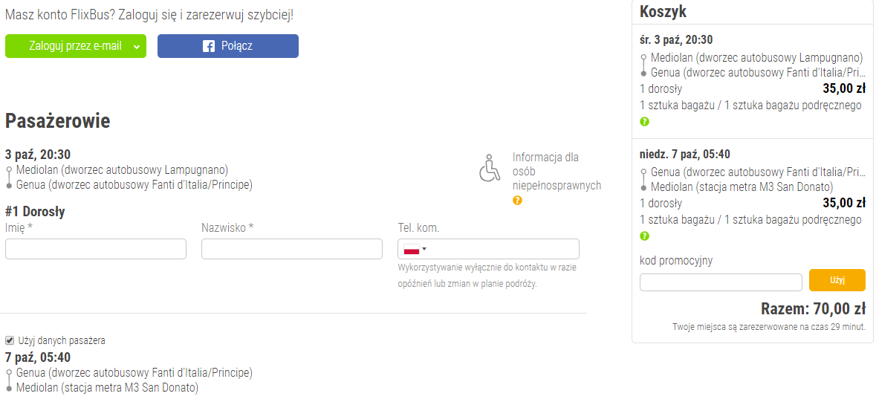Connect with Facebook via Połącz button
The height and width of the screenshot is (402, 876).
coord(228,46)
